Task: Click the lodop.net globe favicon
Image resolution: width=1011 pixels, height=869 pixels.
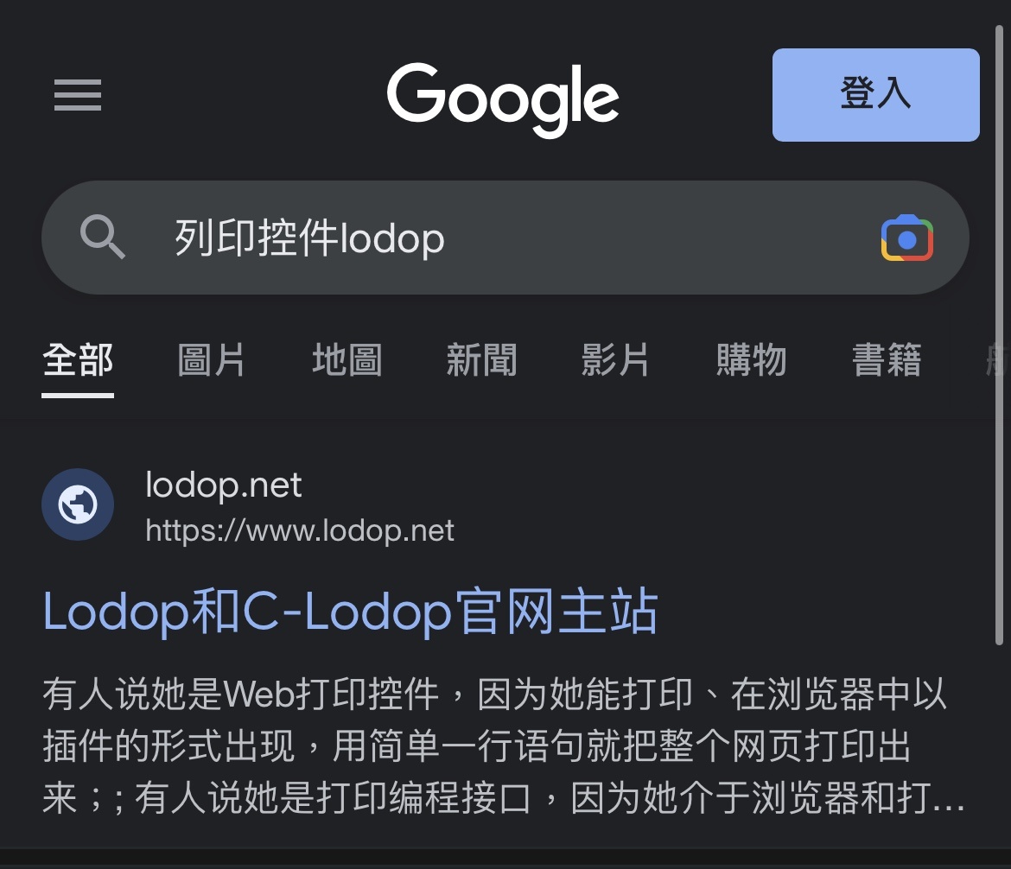Action: [78, 504]
